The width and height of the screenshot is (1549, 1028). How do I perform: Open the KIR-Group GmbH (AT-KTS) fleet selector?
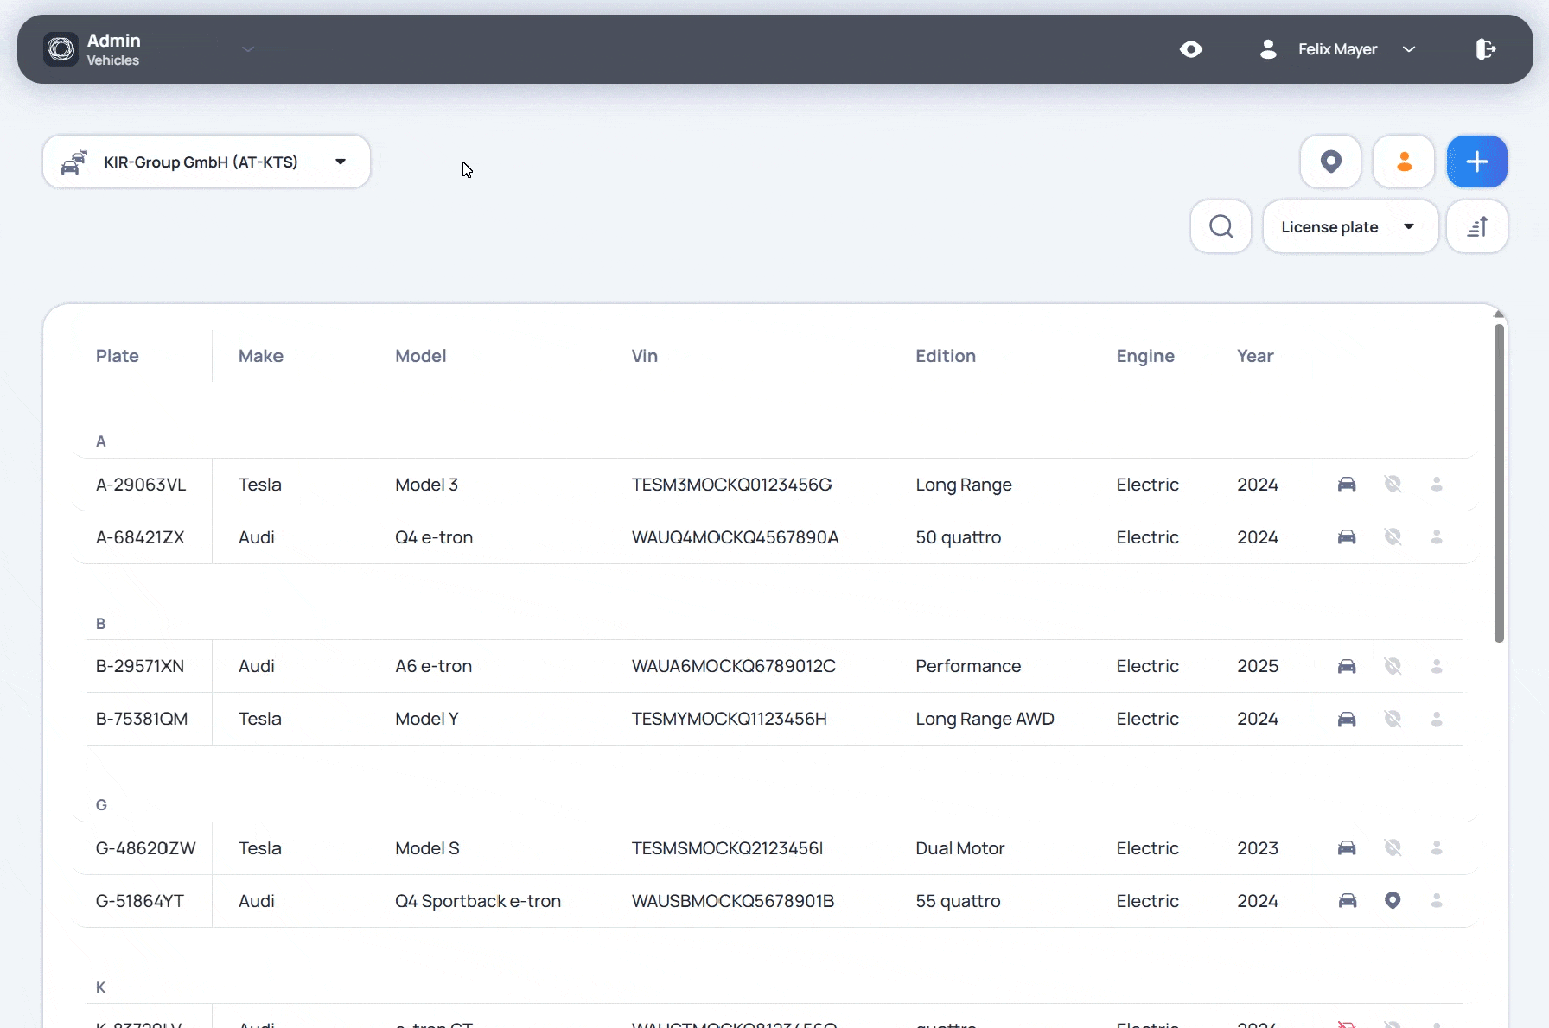click(207, 162)
